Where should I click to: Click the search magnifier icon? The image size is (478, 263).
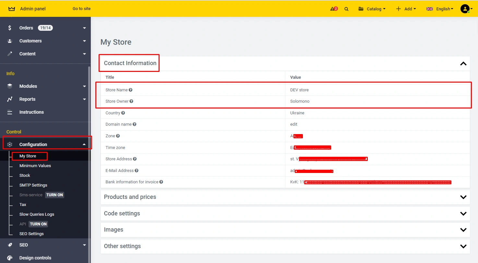point(346,9)
